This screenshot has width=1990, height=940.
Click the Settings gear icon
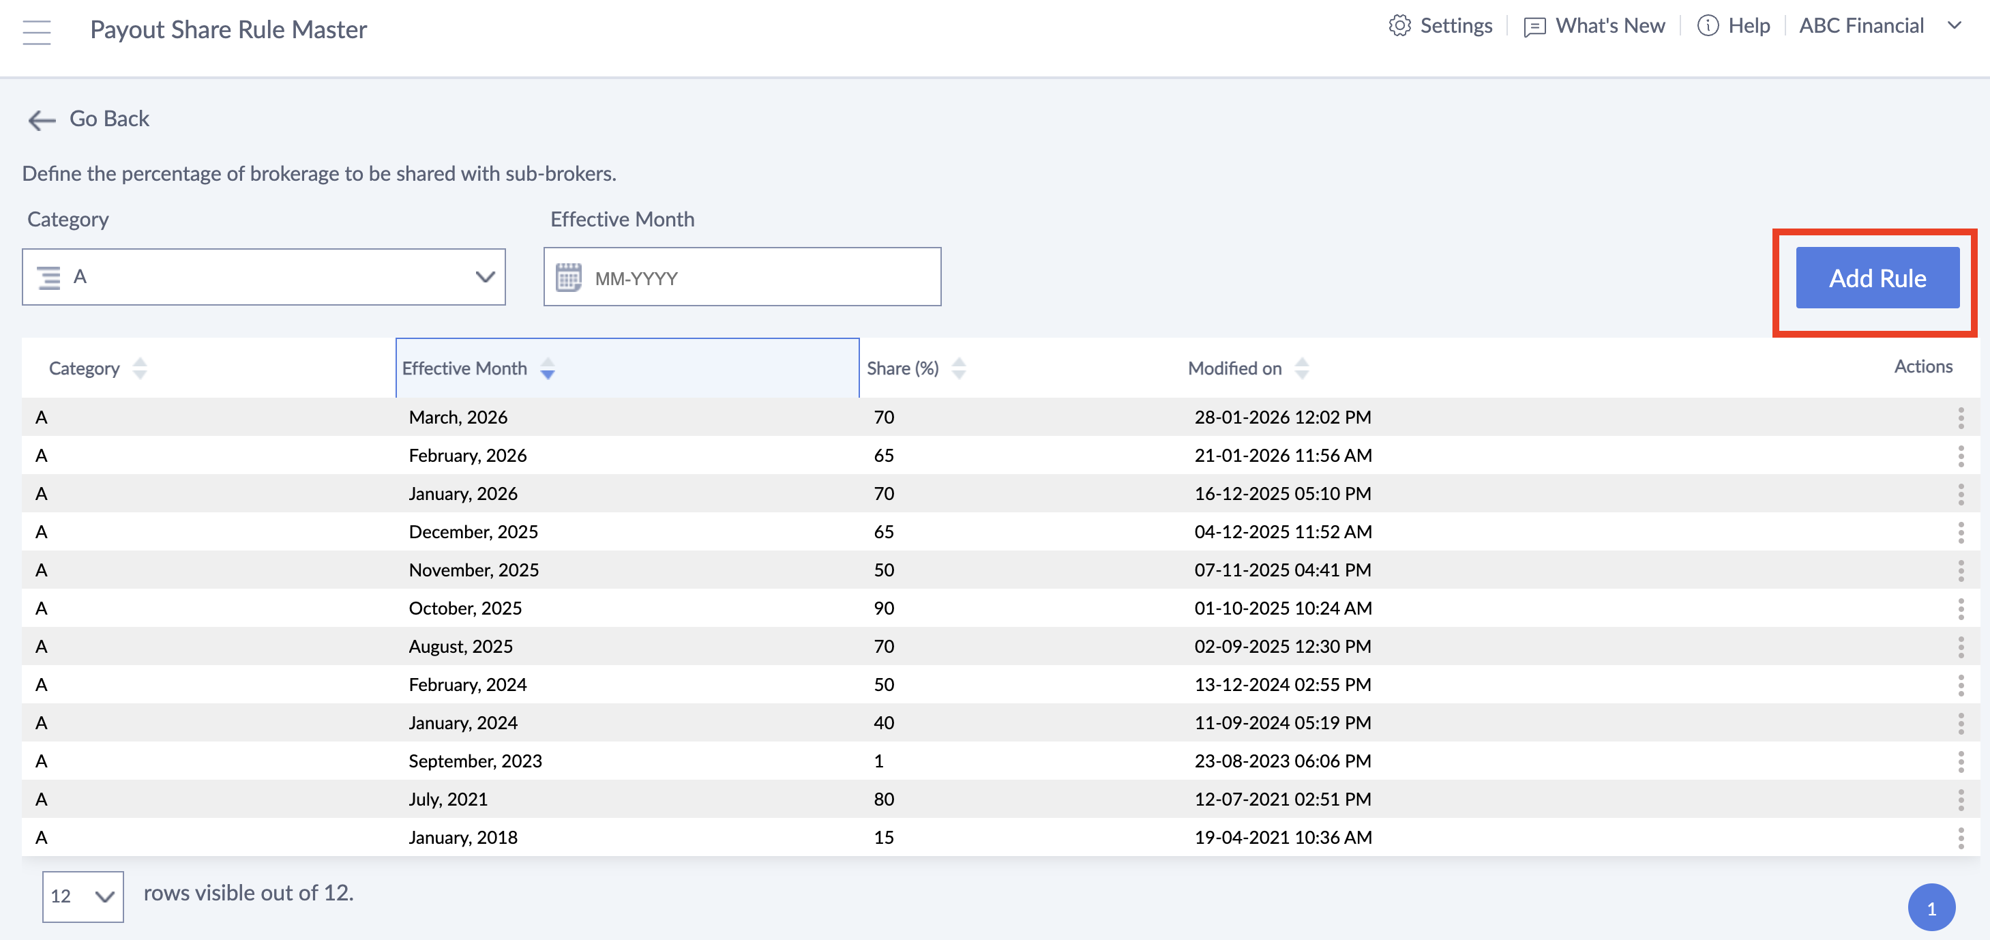pyautogui.click(x=1399, y=27)
